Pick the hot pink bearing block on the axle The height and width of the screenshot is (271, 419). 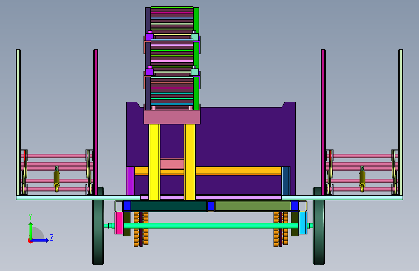tap(119, 223)
